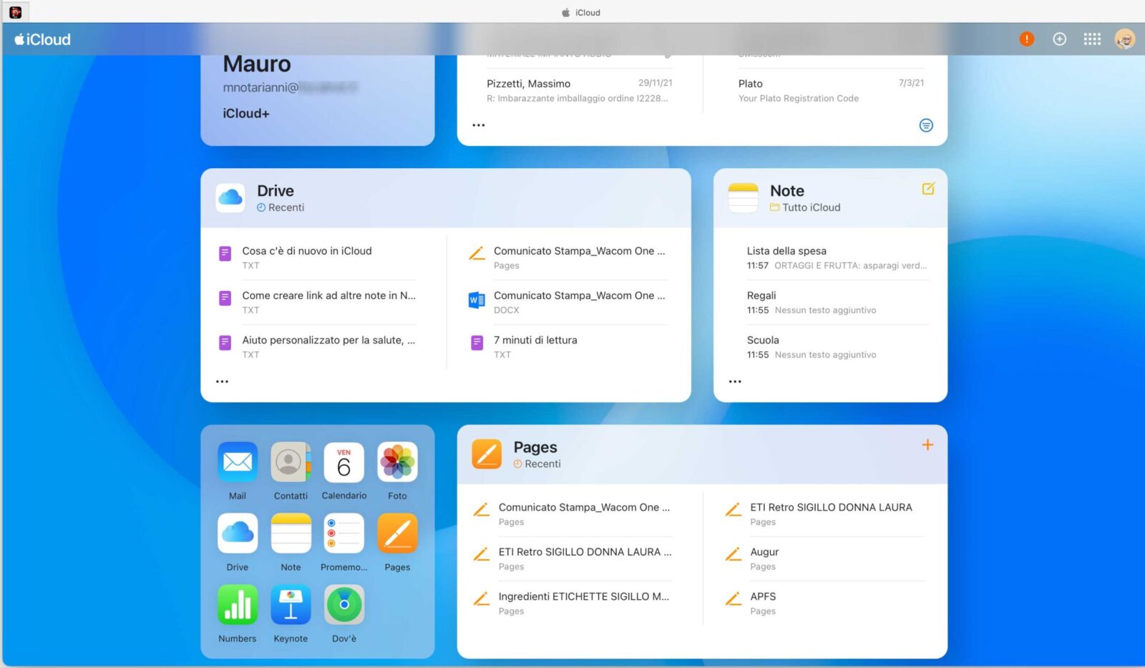The height and width of the screenshot is (668, 1145).
Task: Open the Drive app icon in launcher
Action: point(238,534)
